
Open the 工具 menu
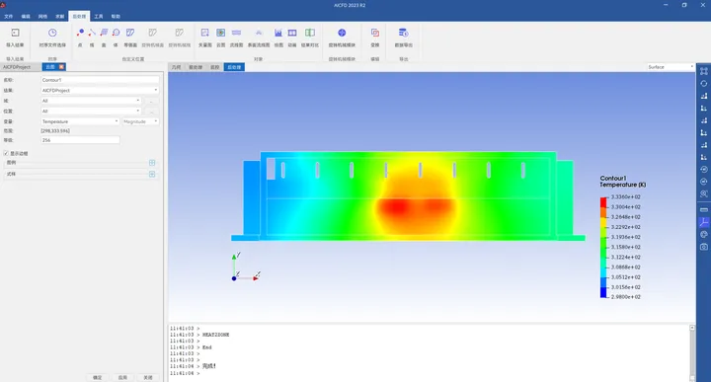[x=99, y=17]
